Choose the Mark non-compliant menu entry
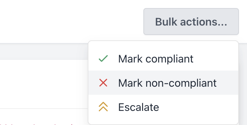 pyautogui.click(x=163, y=83)
